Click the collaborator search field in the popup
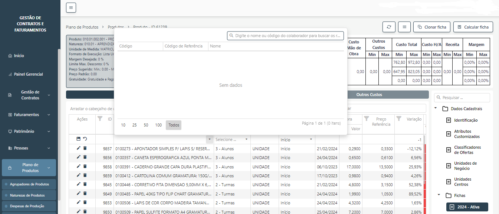Viewport: 499px width, 214px height. coord(285,36)
